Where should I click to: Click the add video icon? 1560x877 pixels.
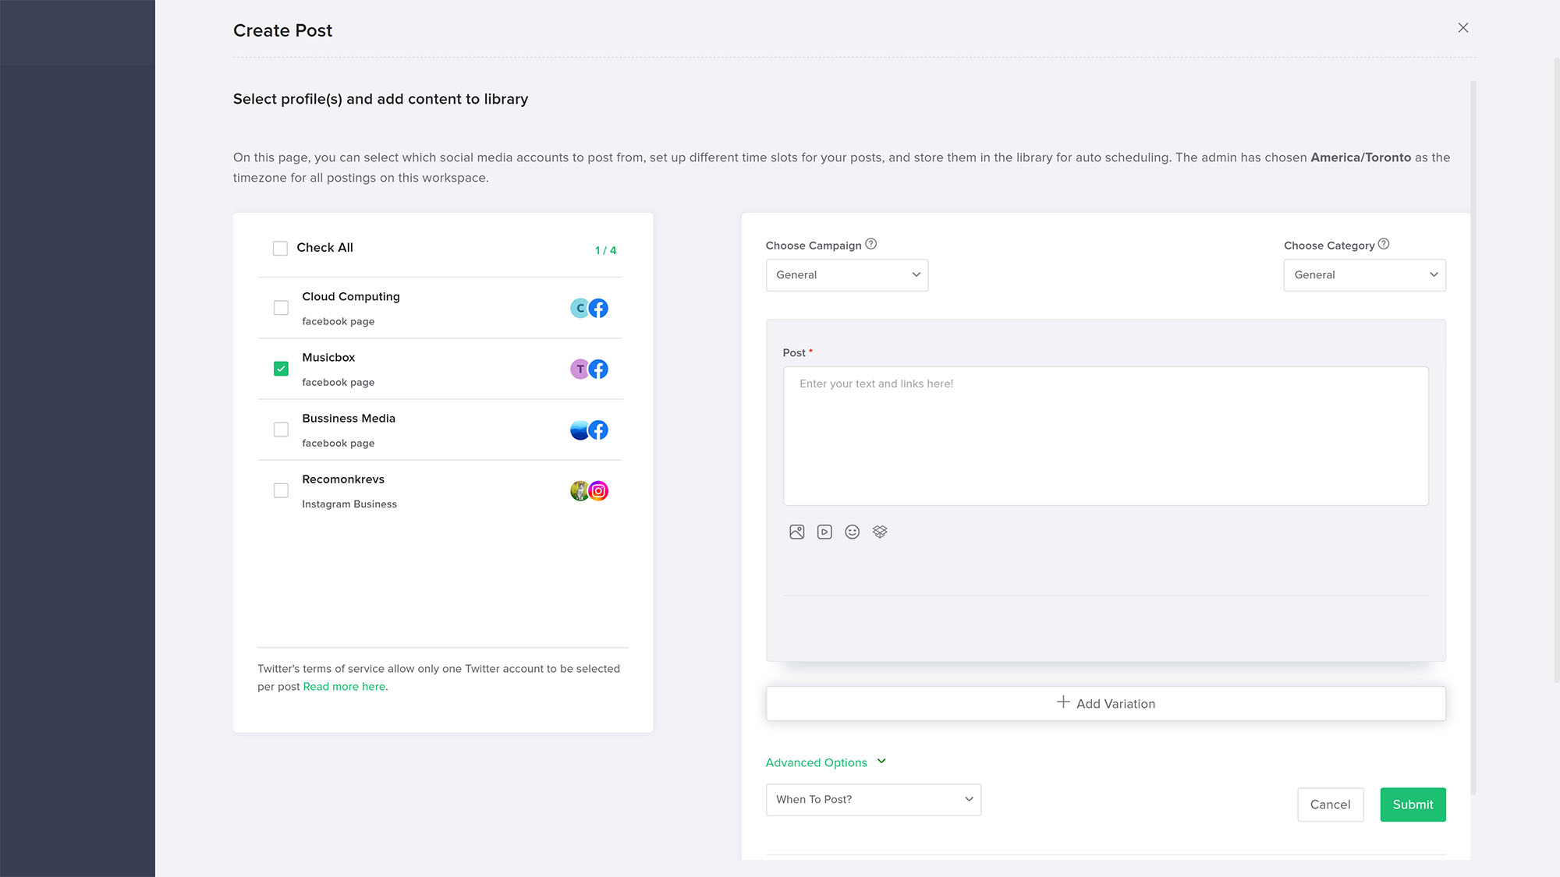point(824,532)
